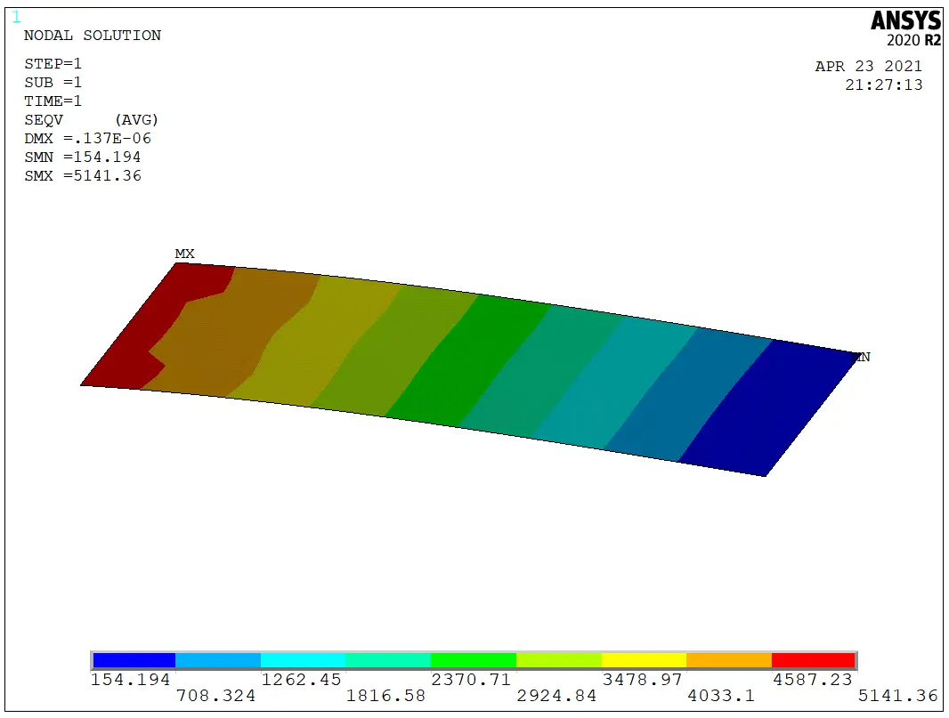
Task: Click the SMN =154.194 value
Action: (x=82, y=157)
